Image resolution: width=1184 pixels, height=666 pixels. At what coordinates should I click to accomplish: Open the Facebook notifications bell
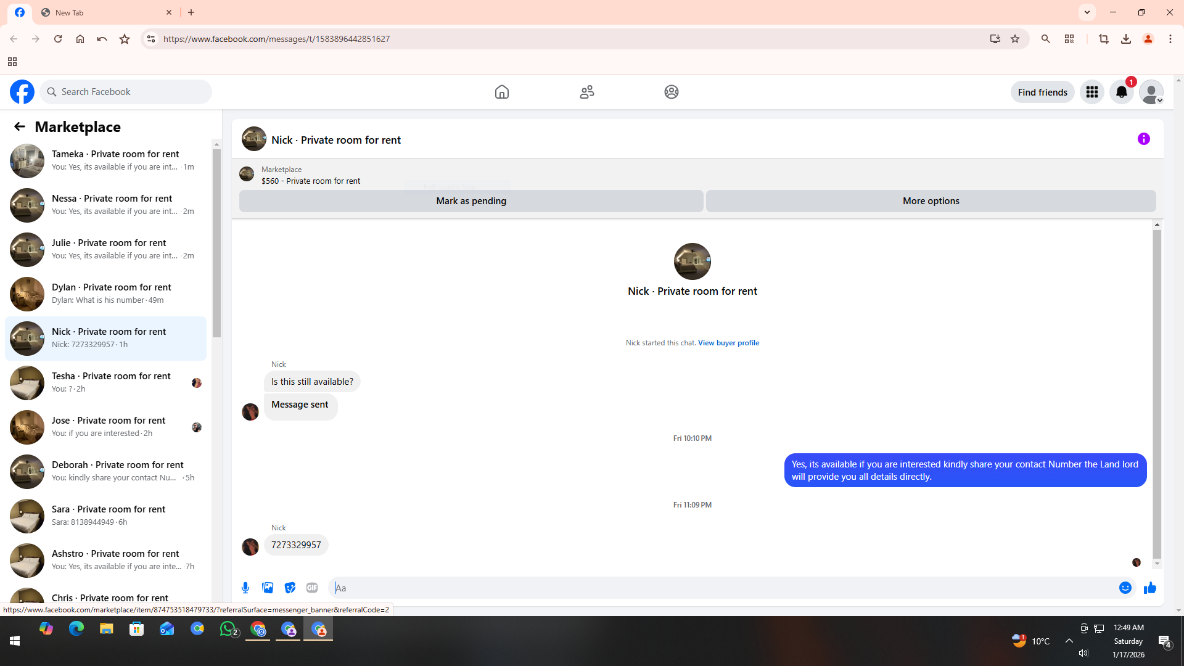pos(1121,92)
